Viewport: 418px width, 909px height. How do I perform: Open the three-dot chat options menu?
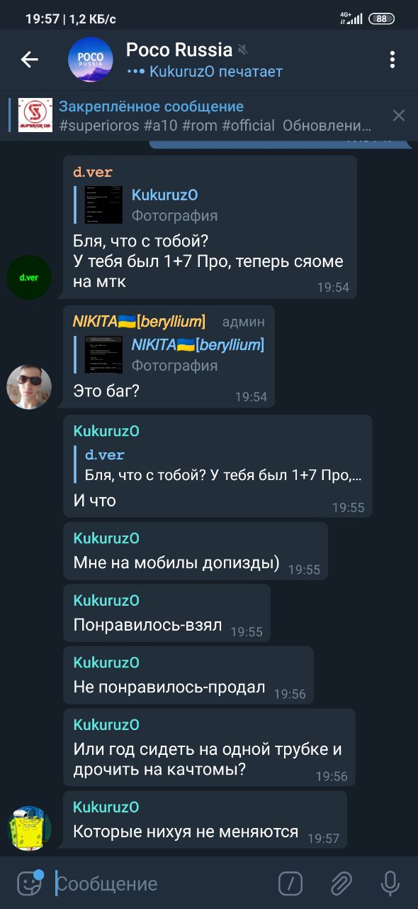click(392, 60)
